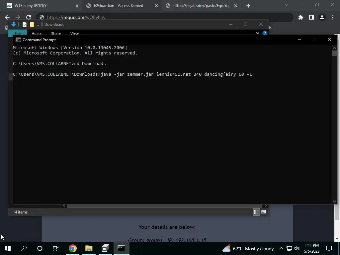Image resolution: width=340 pixels, height=255 pixels.
Task: Open the Share ribbon tab
Action: [56, 33]
